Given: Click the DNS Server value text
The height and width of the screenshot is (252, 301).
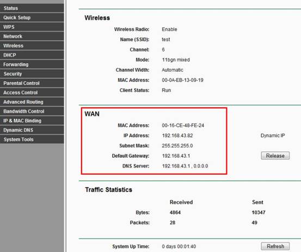Looking at the screenshot, I should pos(185,166).
